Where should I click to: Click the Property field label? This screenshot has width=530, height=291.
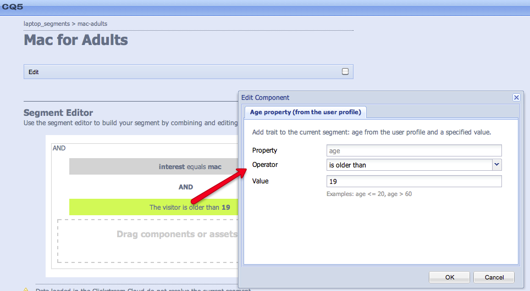click(264, 150)
